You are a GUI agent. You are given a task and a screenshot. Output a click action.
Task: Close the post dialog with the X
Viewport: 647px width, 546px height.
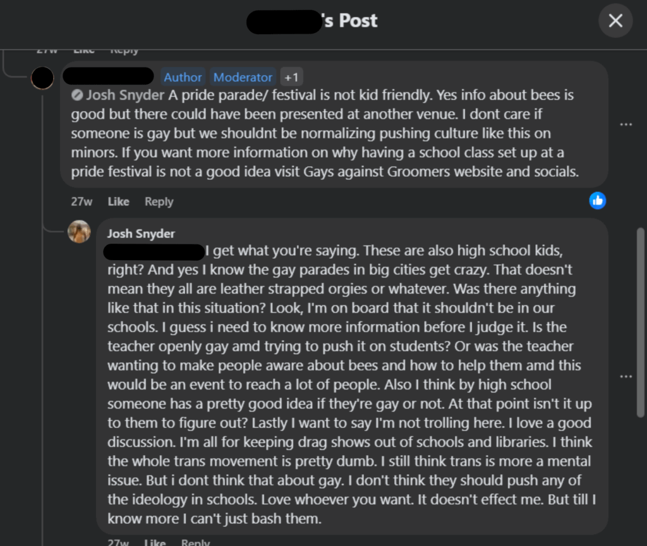tap(615, 21)
